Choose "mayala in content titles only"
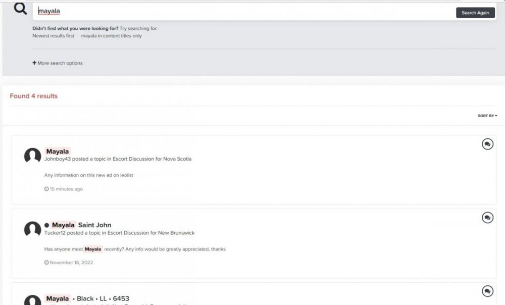This screenshot has height=305, width=505. click(111, 36)
